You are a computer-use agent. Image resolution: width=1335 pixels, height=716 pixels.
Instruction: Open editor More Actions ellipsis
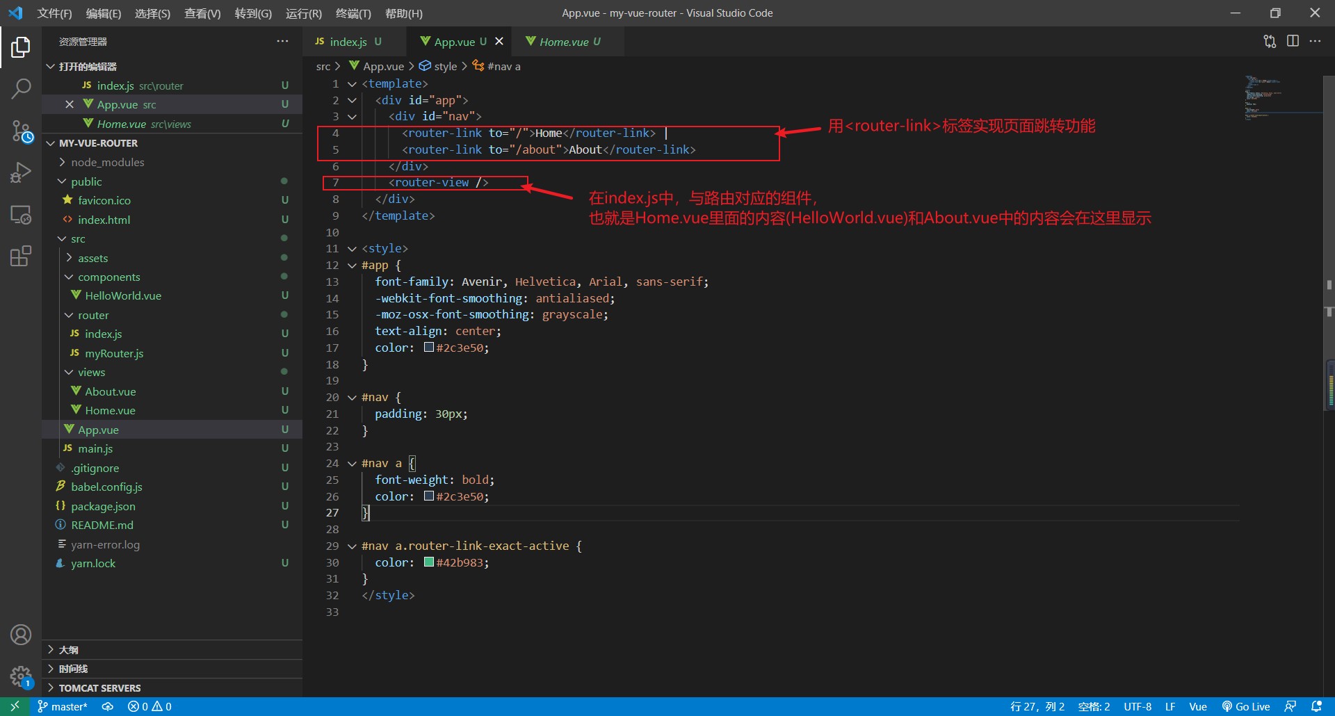point(1315,42)
